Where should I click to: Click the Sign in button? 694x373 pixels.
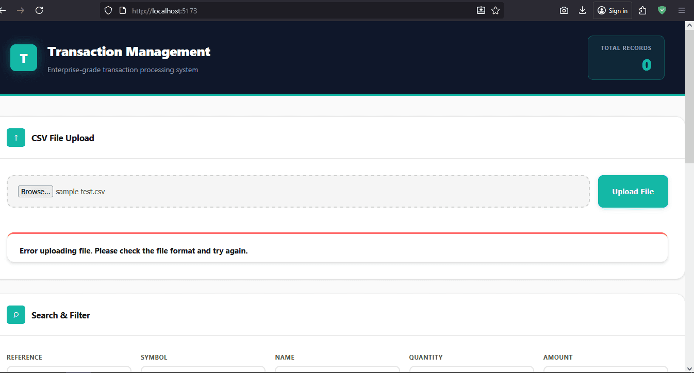point(613,10)
